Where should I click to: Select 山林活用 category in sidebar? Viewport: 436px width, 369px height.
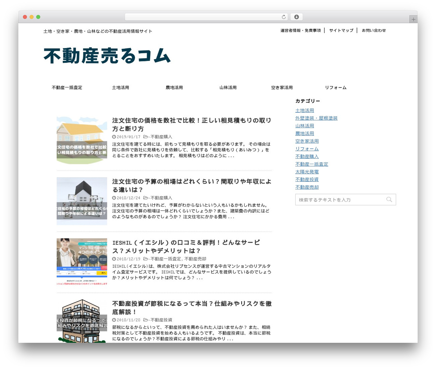tap(305, 126)
